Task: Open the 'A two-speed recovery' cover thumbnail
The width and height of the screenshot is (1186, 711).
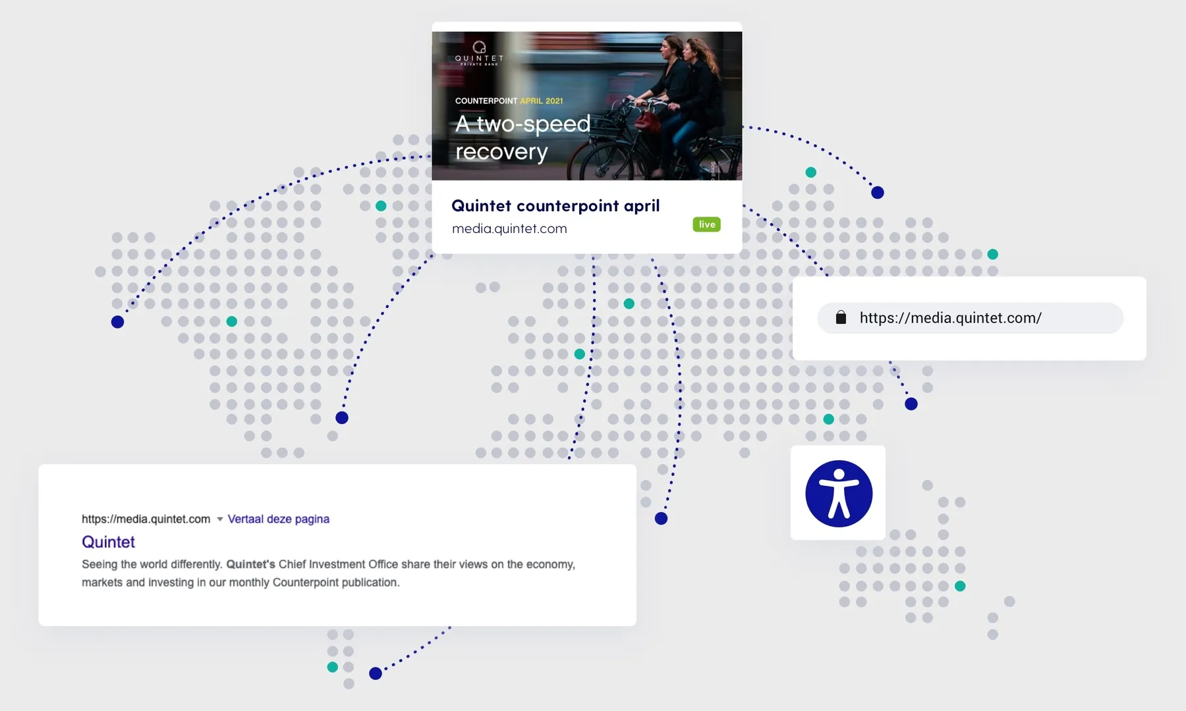Action: point(586,105)
